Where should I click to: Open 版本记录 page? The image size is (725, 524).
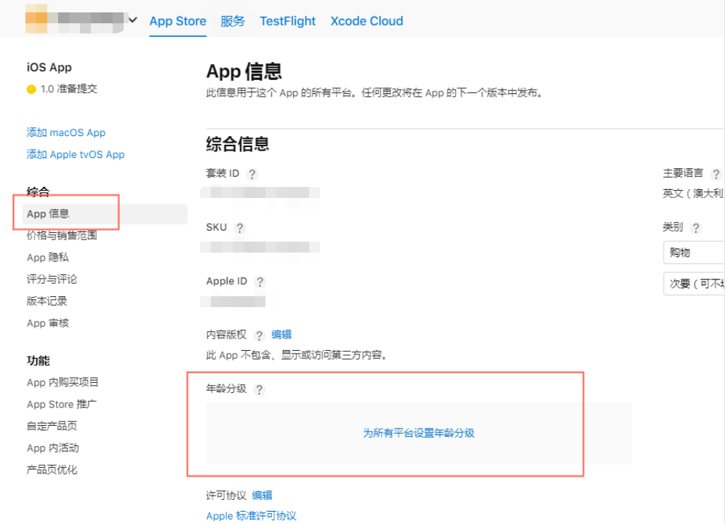(47, 301)
